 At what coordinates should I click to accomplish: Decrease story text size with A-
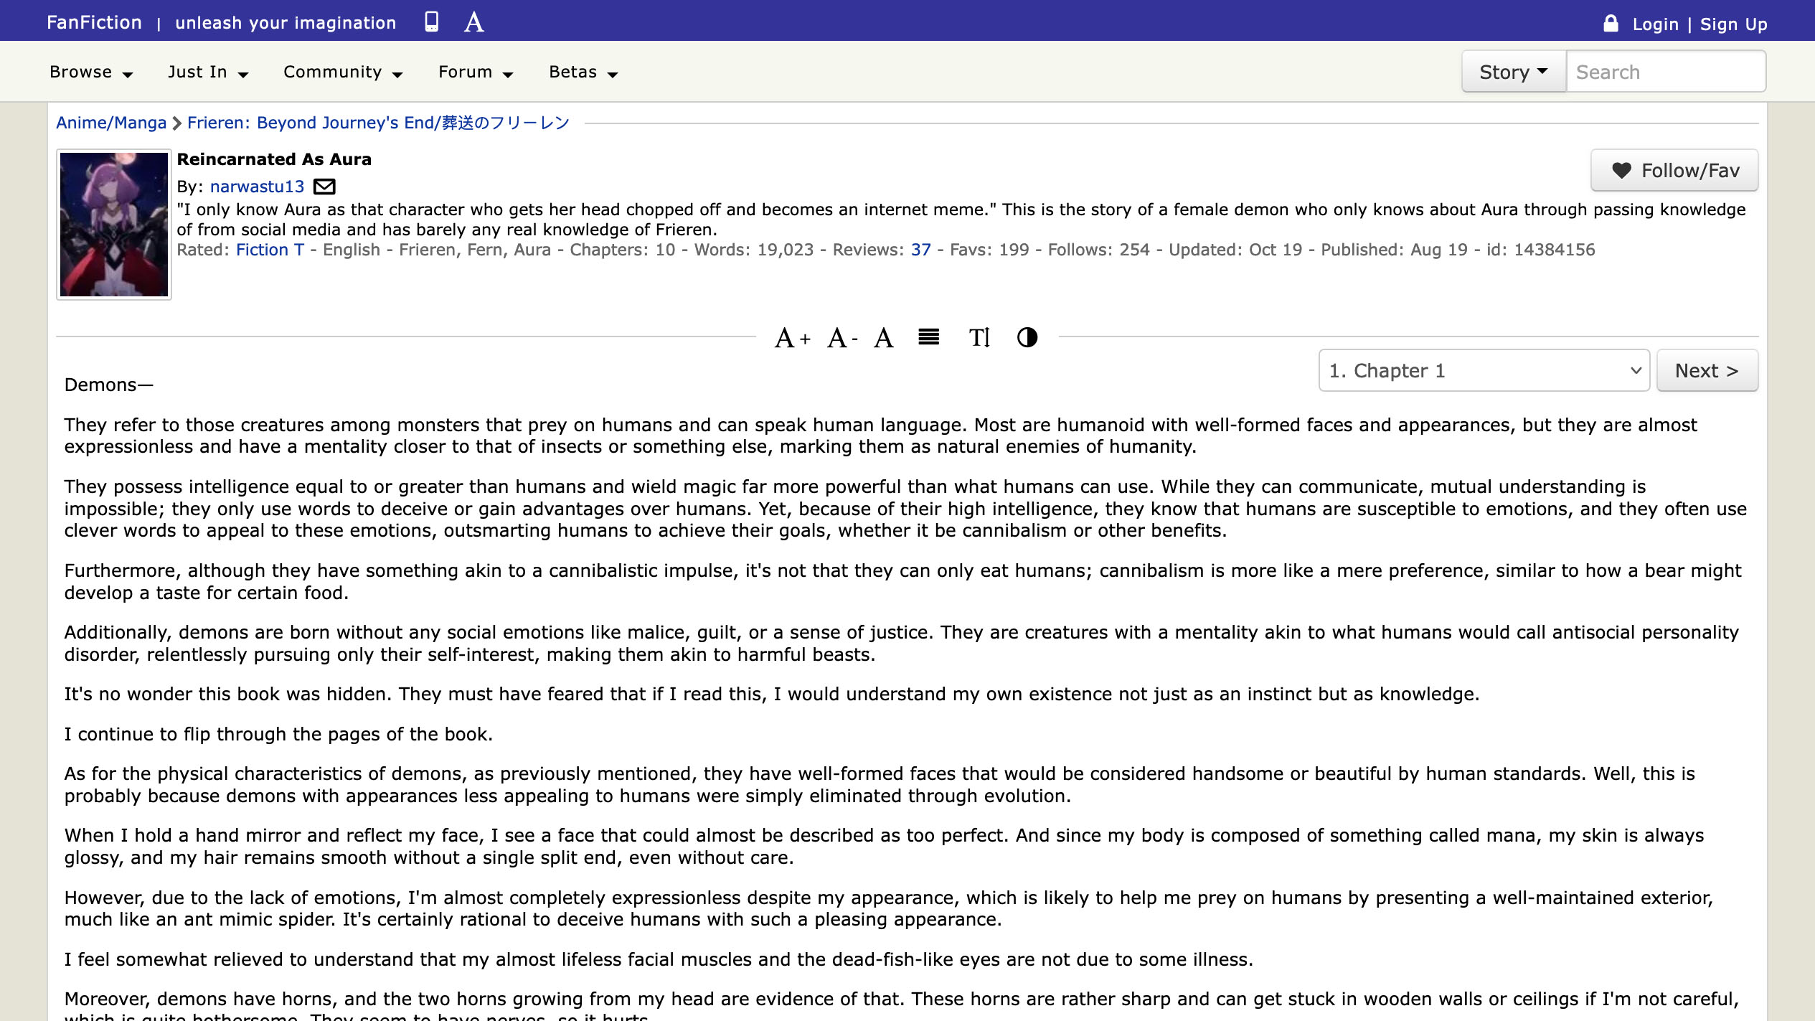tap(841, 337)
